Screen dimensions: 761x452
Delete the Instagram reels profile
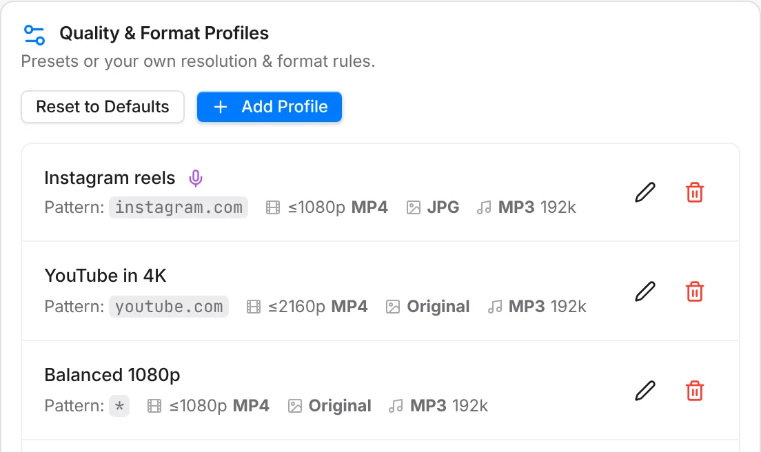pyautogui.click(x=695, y=192)
